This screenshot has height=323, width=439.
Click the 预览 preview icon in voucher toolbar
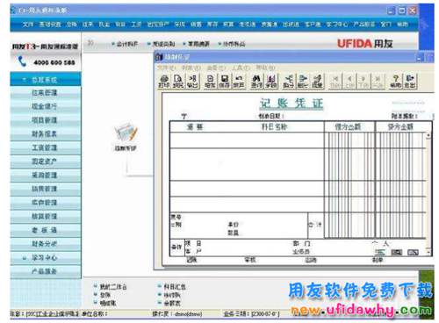coord(178,81)
